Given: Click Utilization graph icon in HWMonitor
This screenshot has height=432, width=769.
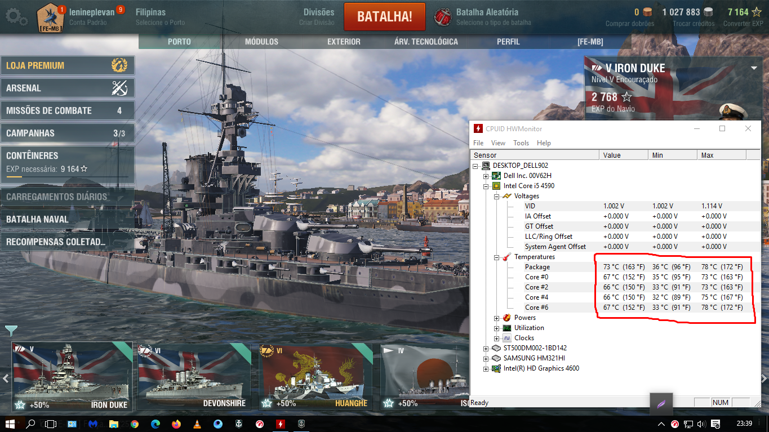Looking at the screenshot, I should click(507, 328).
